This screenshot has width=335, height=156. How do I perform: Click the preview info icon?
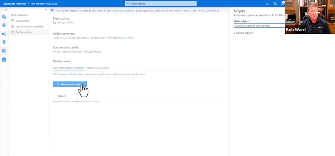52,10
